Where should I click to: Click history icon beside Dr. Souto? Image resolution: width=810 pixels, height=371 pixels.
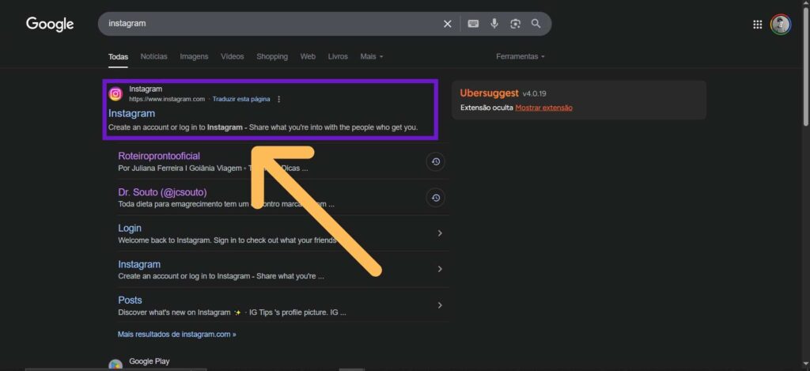[436, 198]
